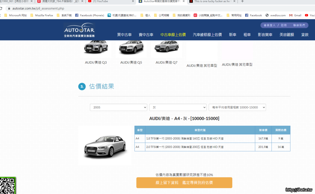The width and height of the screenshot is (315, 194).
Task: Open the Gmail bookmark
Action: (295, 15)
